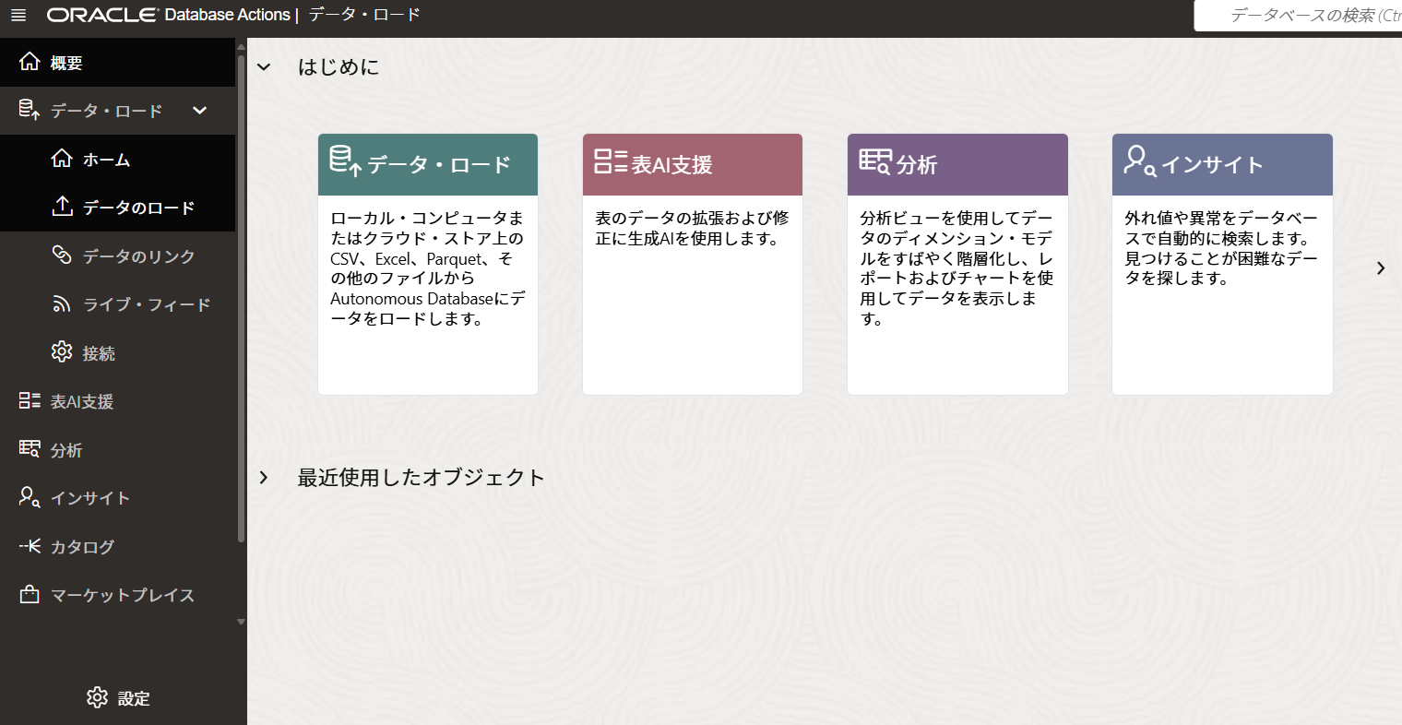
Task: Click the データ・ロード page title in header
Action: [364, 15]
